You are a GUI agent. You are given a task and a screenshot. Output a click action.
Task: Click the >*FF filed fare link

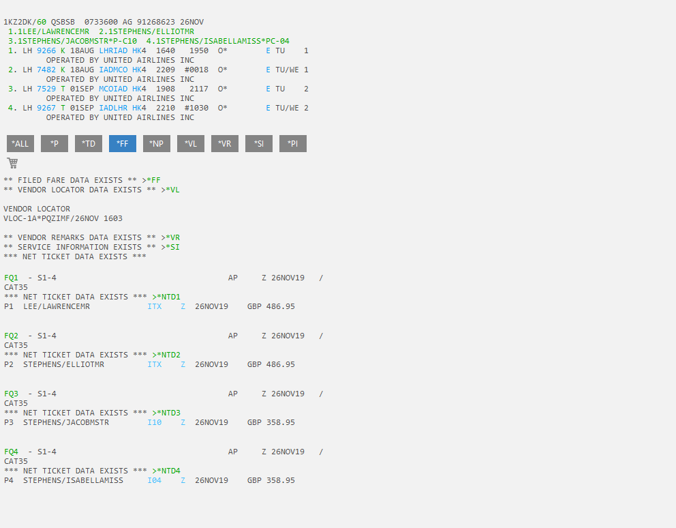(x=151, y=180)
